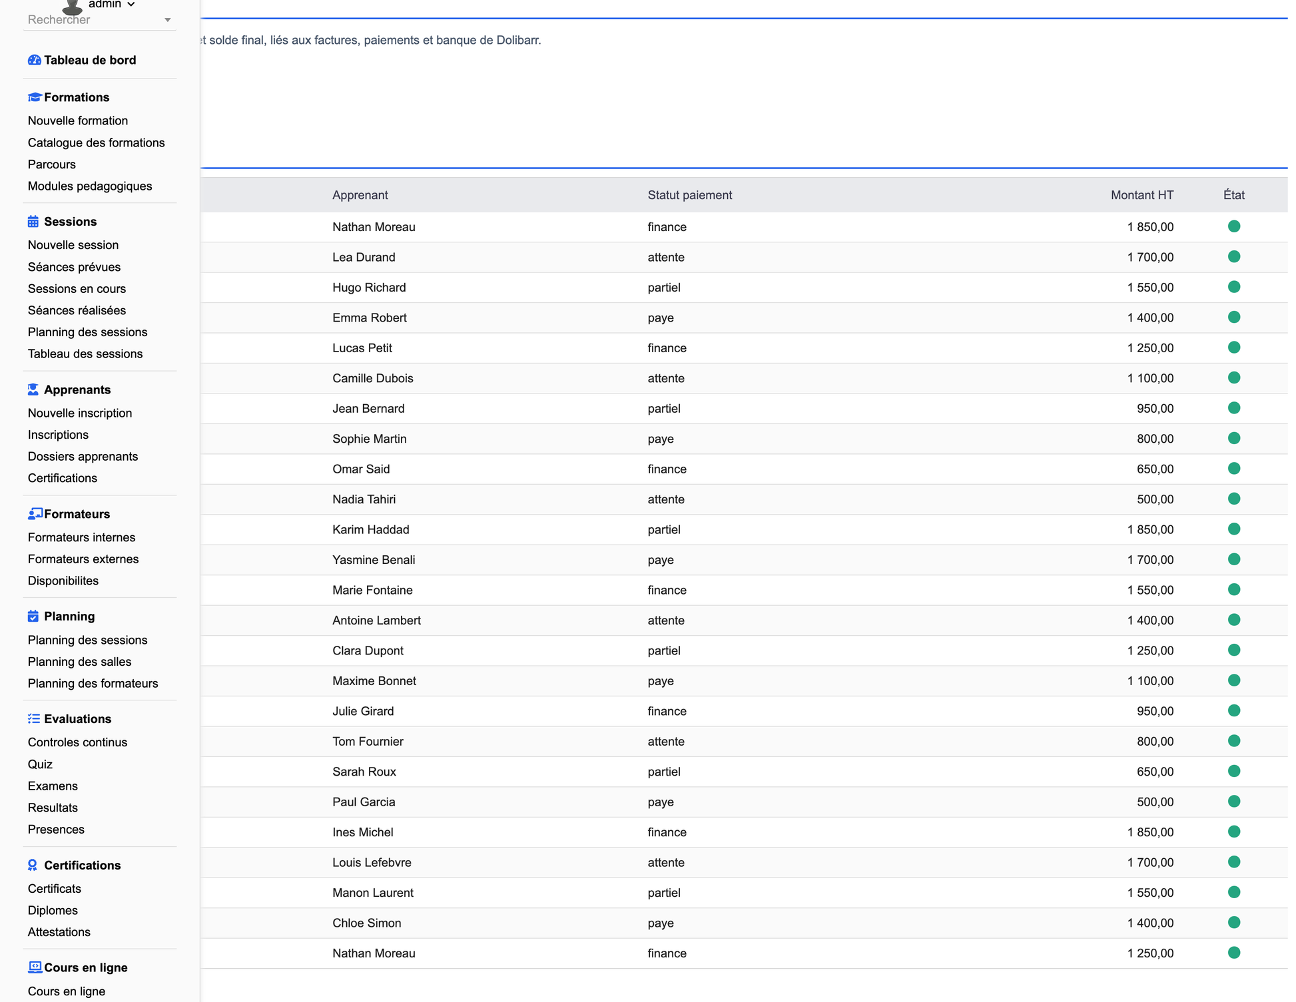Open Sessions en cours
Viewport: 1296px width, 1002px height.
tap(77, 288)
